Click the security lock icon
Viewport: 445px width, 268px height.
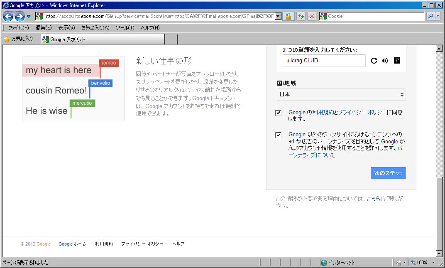coord(288,16)
